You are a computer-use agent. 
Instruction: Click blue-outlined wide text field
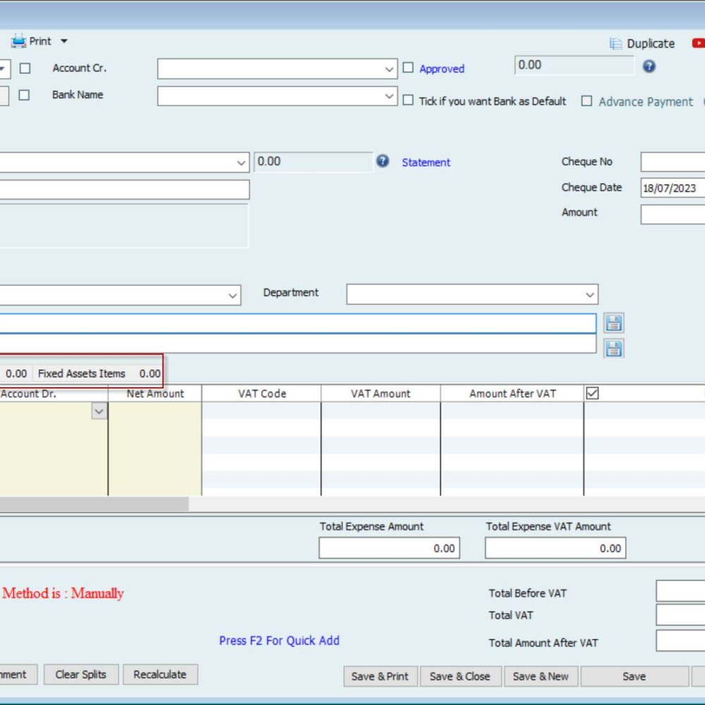(298, 324)
